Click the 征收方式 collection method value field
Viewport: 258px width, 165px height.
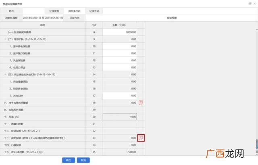(x=172, y=18)
